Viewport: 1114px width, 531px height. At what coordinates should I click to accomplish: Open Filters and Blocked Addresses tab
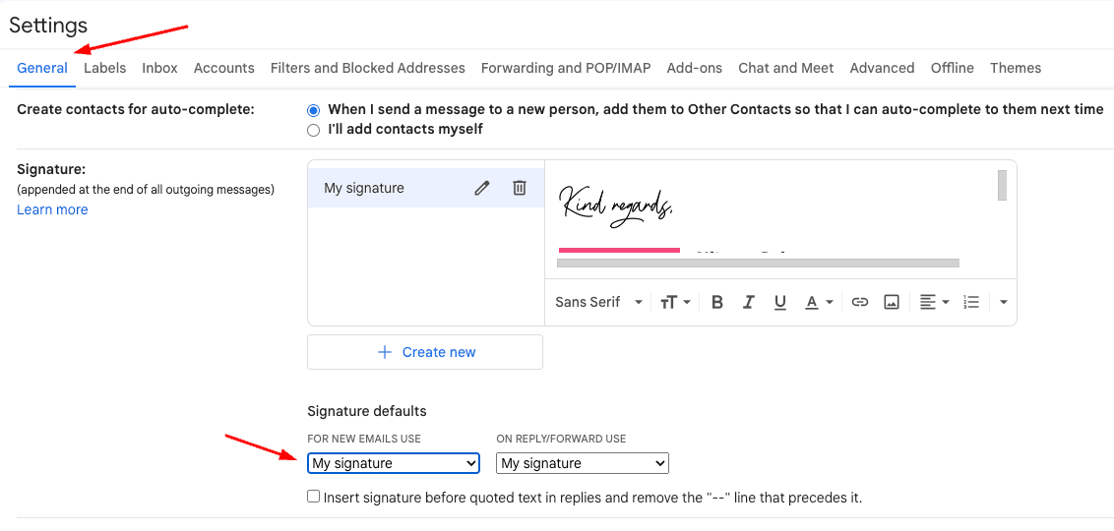pos(367,68)
